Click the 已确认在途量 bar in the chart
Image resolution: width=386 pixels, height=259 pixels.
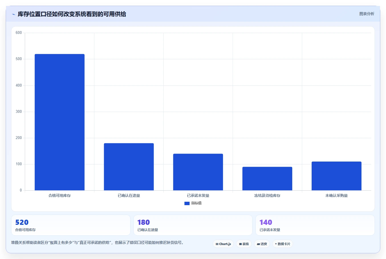pos(129,167)
